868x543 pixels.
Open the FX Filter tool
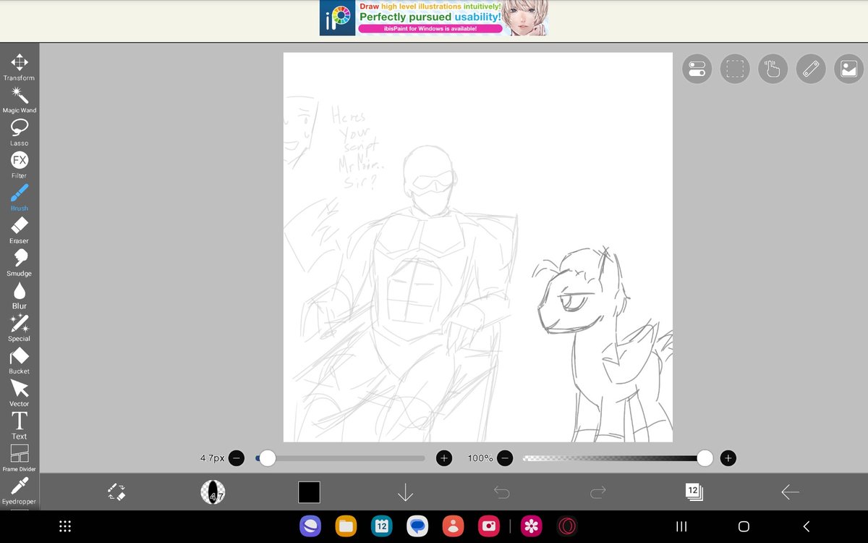coord(20,165)
